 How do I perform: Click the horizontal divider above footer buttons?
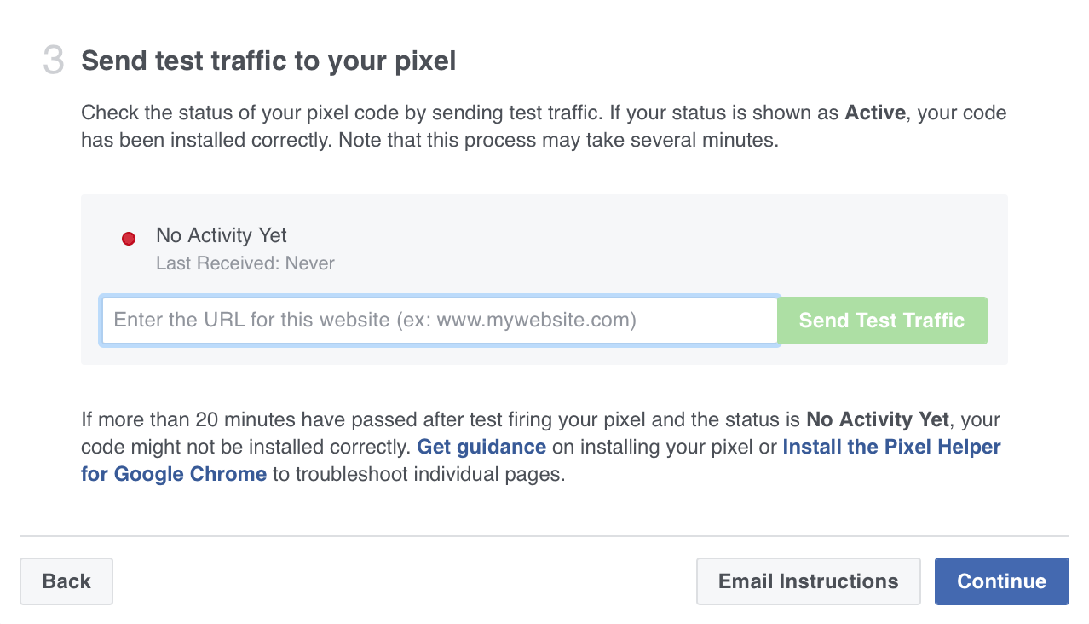click(x=544, y=536)
